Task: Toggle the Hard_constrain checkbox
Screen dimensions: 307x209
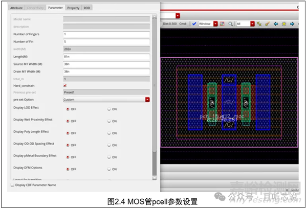Action: tap(64, 85)
